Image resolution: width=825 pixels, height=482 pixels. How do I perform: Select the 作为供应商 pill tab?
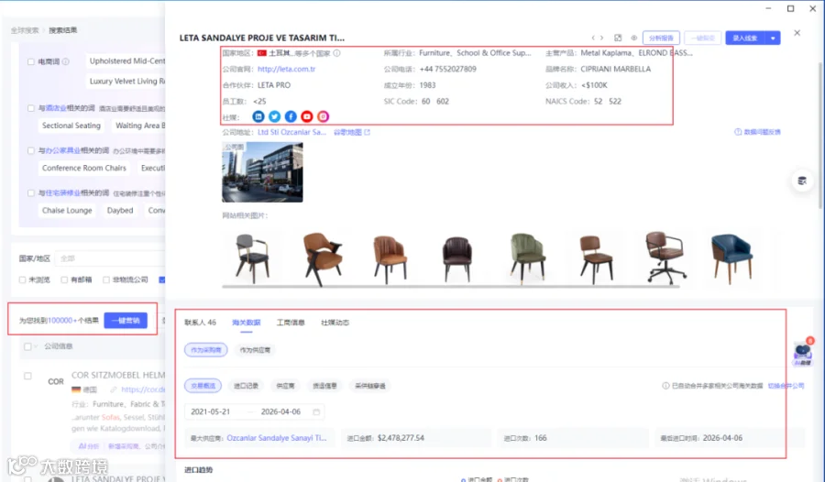coord(255,350)
